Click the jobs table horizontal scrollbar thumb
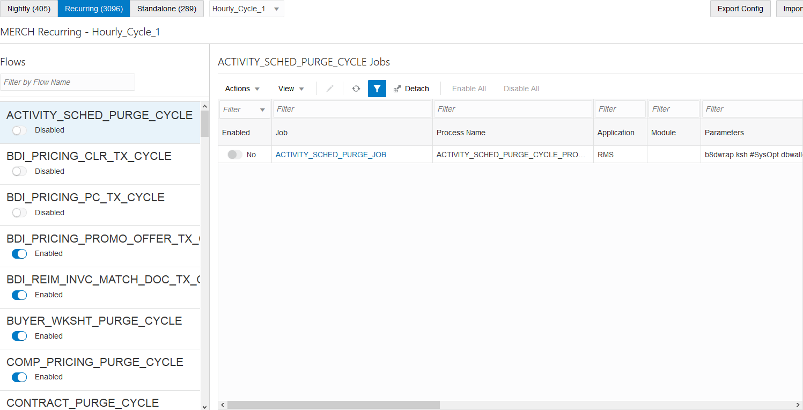Image resolution: width=803 pixels, height=410 pixels. click(333, 405)
